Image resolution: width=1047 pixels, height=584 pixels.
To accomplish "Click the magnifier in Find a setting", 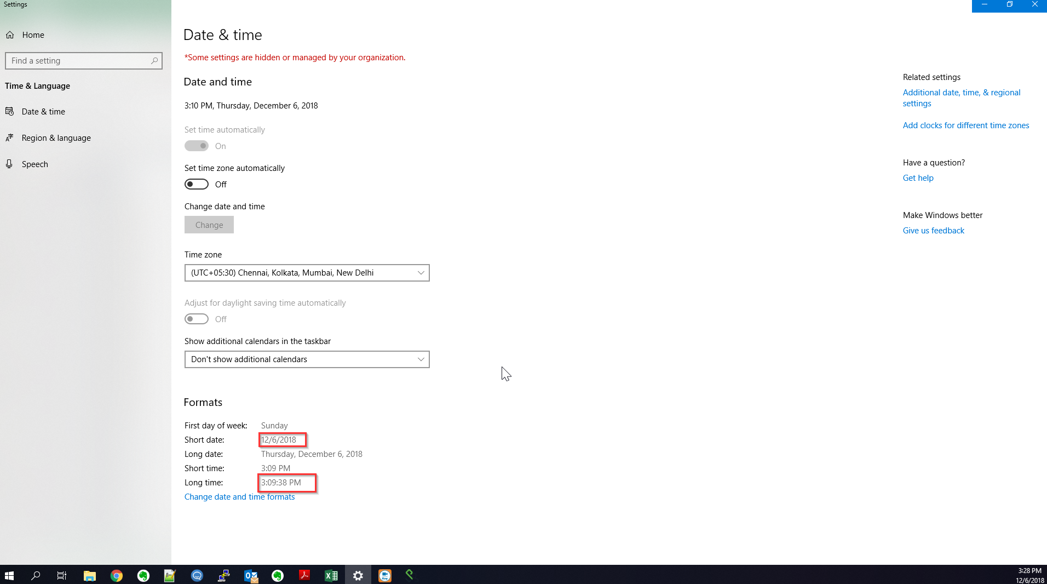I will 154,61.
